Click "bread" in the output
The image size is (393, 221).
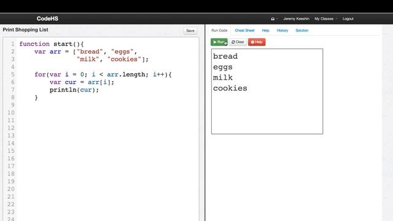225,56
